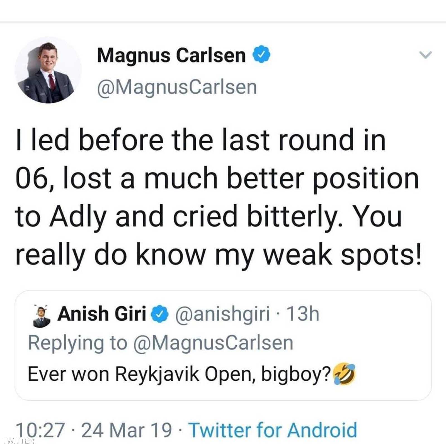The height and width of the screenshot is (446, 446).
Task: Click @MagnusCarlsen in the "Replying to" line
Action: (x=213, y=343)
